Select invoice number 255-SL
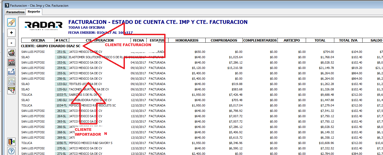383x155 pixels. (x=62, y=73)
